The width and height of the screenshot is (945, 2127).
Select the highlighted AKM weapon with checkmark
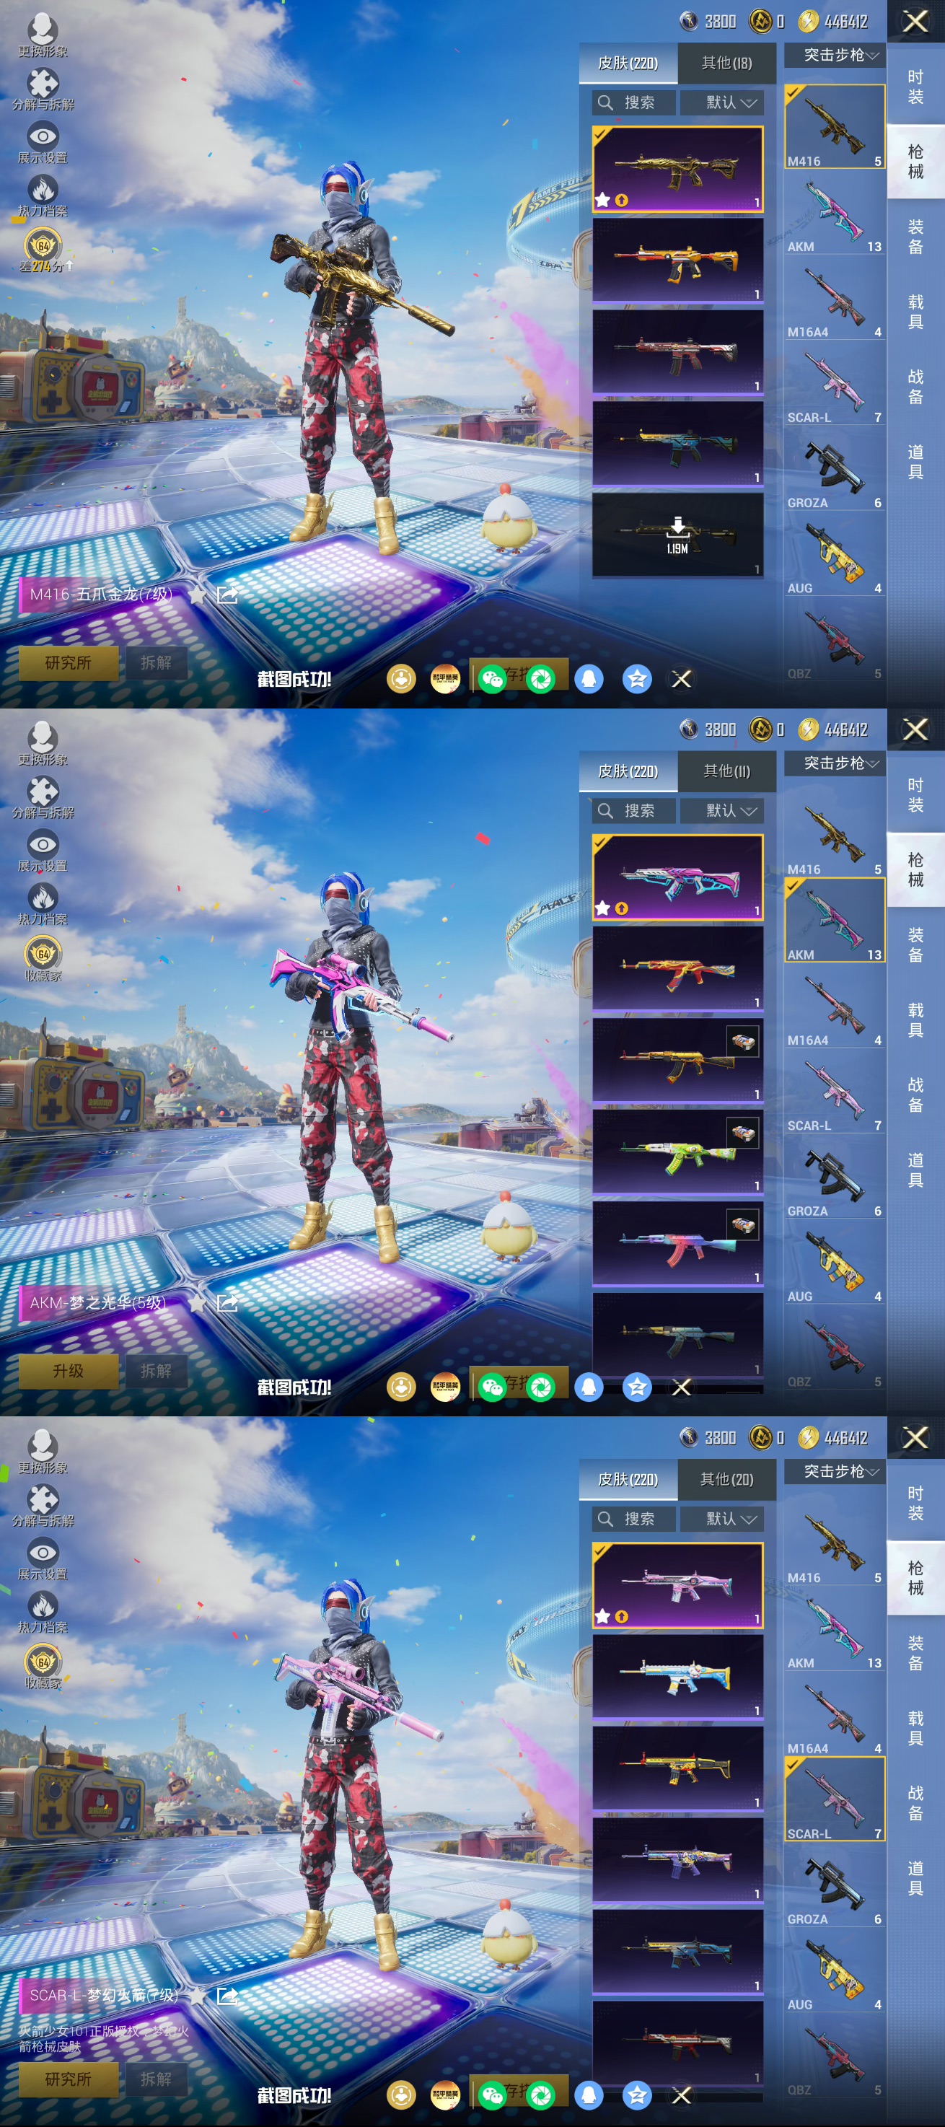[x=835, y=921]
